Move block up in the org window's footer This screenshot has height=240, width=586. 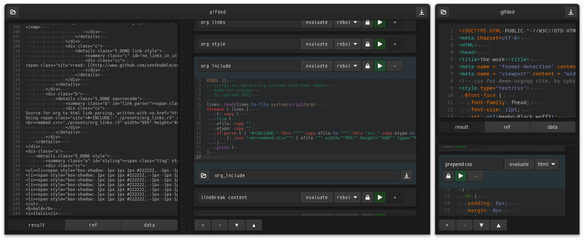[x=254, y=225]
